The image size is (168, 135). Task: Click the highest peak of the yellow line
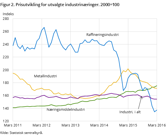[128, 69]
